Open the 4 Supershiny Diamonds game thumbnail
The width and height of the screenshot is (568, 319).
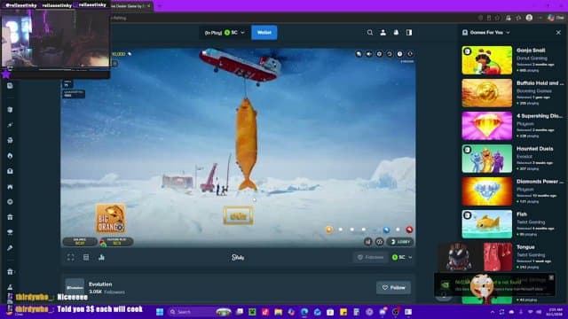coord(487,126)
